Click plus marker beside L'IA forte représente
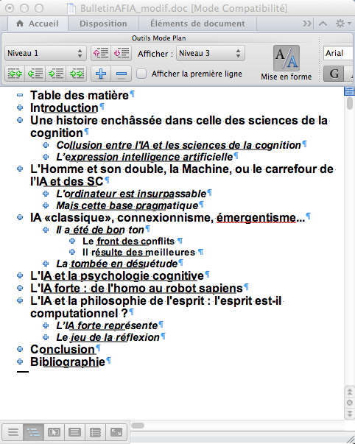The width and height of the screenshot is (355, 444). (x=46, y=325)
